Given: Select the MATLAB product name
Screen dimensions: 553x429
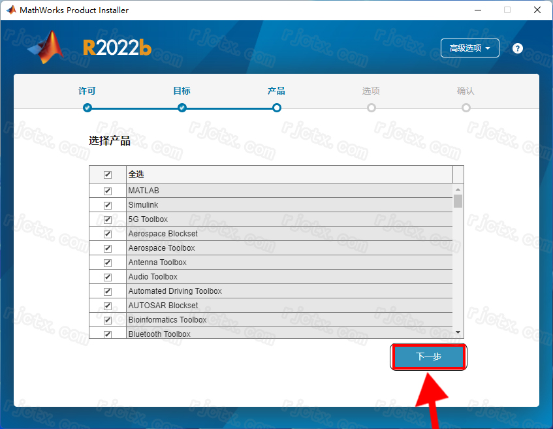Looking at the screenshot, I should click(x=144, y=191).
